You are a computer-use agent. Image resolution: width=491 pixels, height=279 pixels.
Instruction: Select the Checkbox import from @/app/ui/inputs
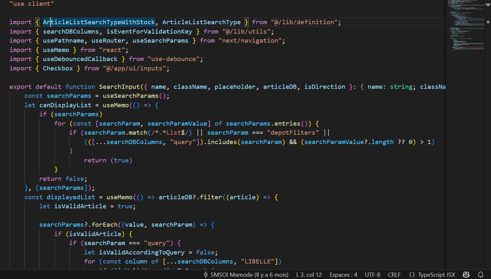click(58, 68)
